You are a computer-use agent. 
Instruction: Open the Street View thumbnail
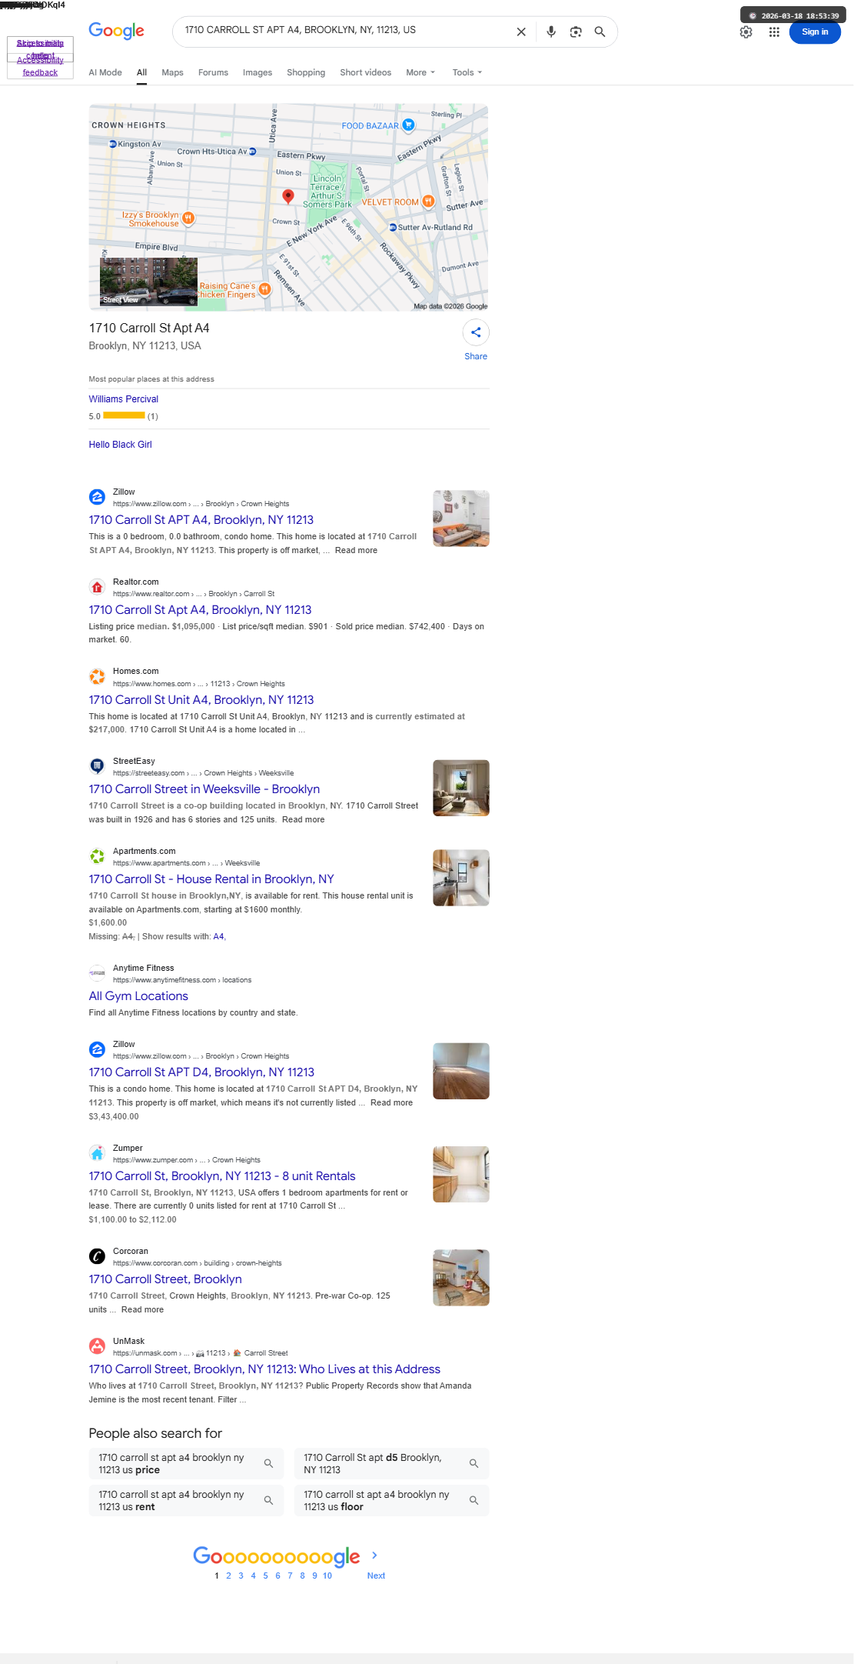tap(148, 282)
